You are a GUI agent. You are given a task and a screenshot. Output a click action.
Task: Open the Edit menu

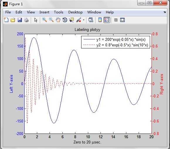19,12
